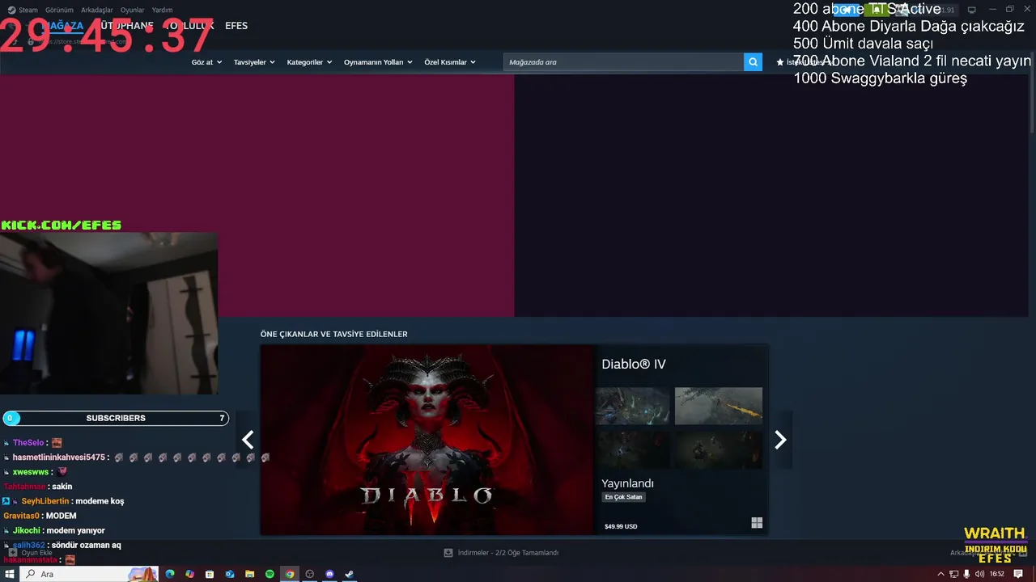Click the Steam icon in the taskbar

349,574
